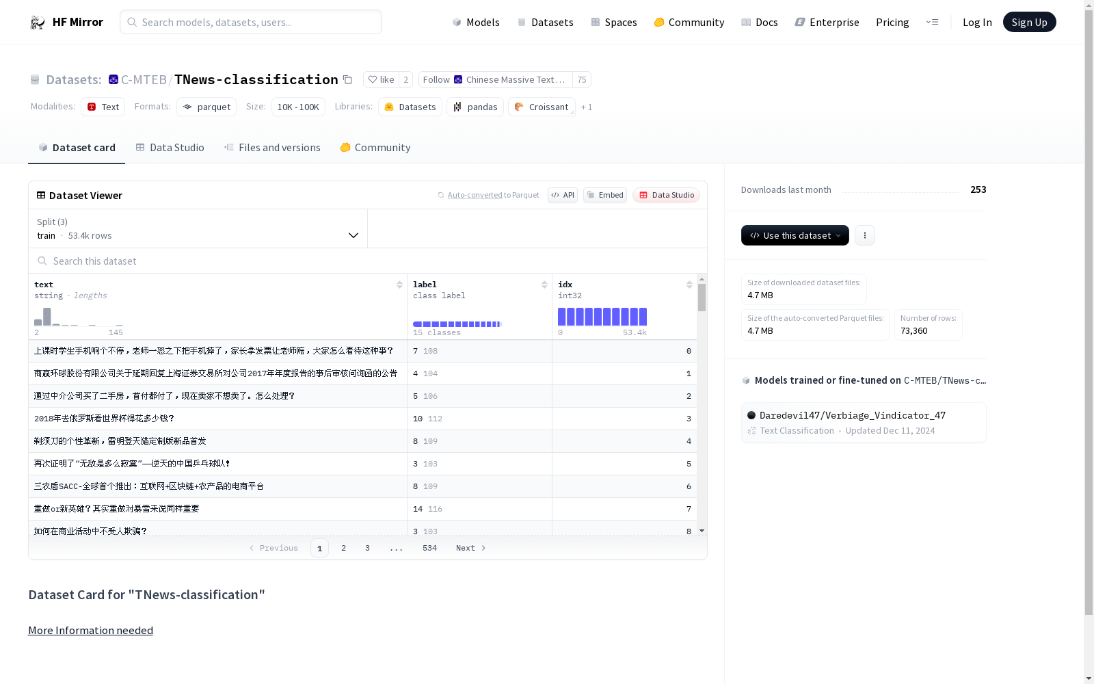Open the three-dot dataset options menu

click(x=865, y=235)
